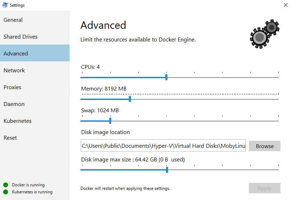Click the Docker whale icon in title bar
The height and width of the screenshot is (200, 291).
click(5, 5)
